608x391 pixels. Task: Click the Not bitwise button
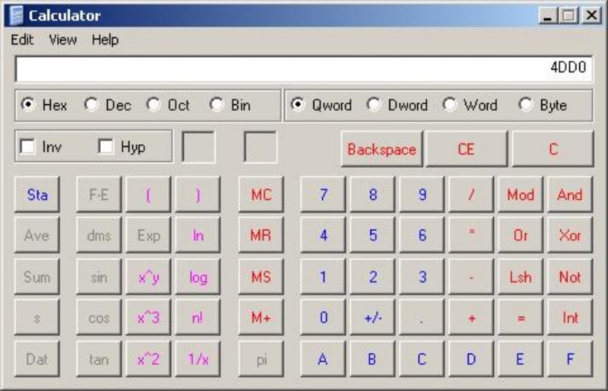570,277
